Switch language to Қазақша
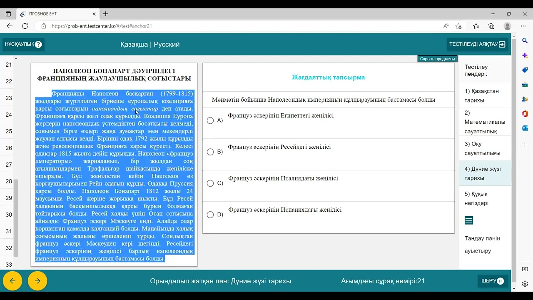Image resolution: width=533 pixels, height=300 pixels. 134,44
